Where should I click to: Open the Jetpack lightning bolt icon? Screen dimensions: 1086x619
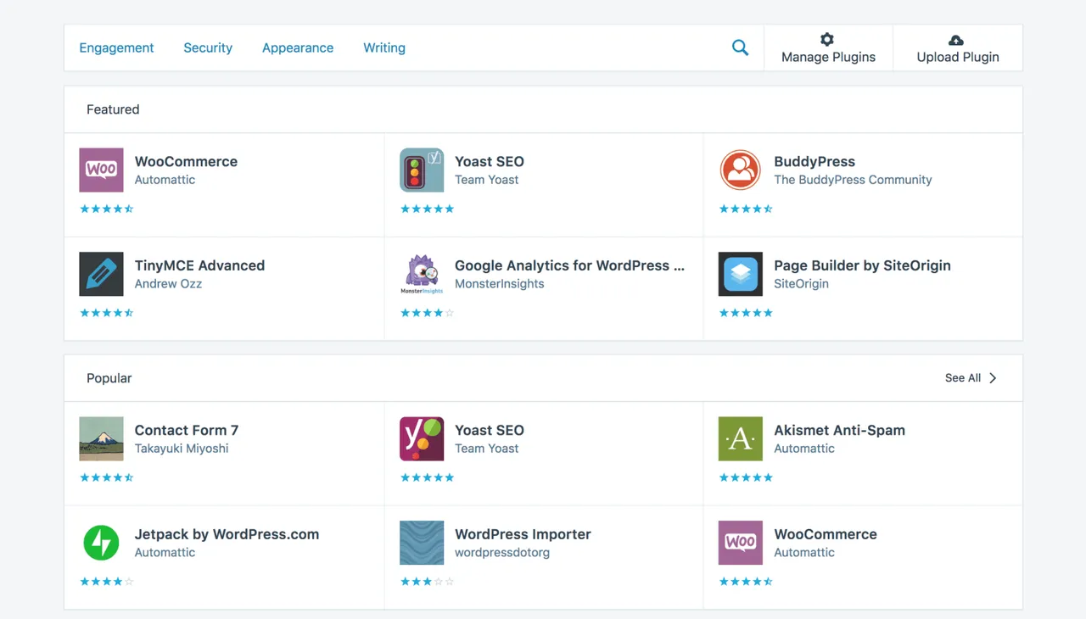(101, 543)
